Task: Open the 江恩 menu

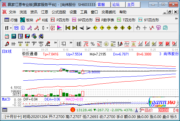Action: tap(45, 12)
